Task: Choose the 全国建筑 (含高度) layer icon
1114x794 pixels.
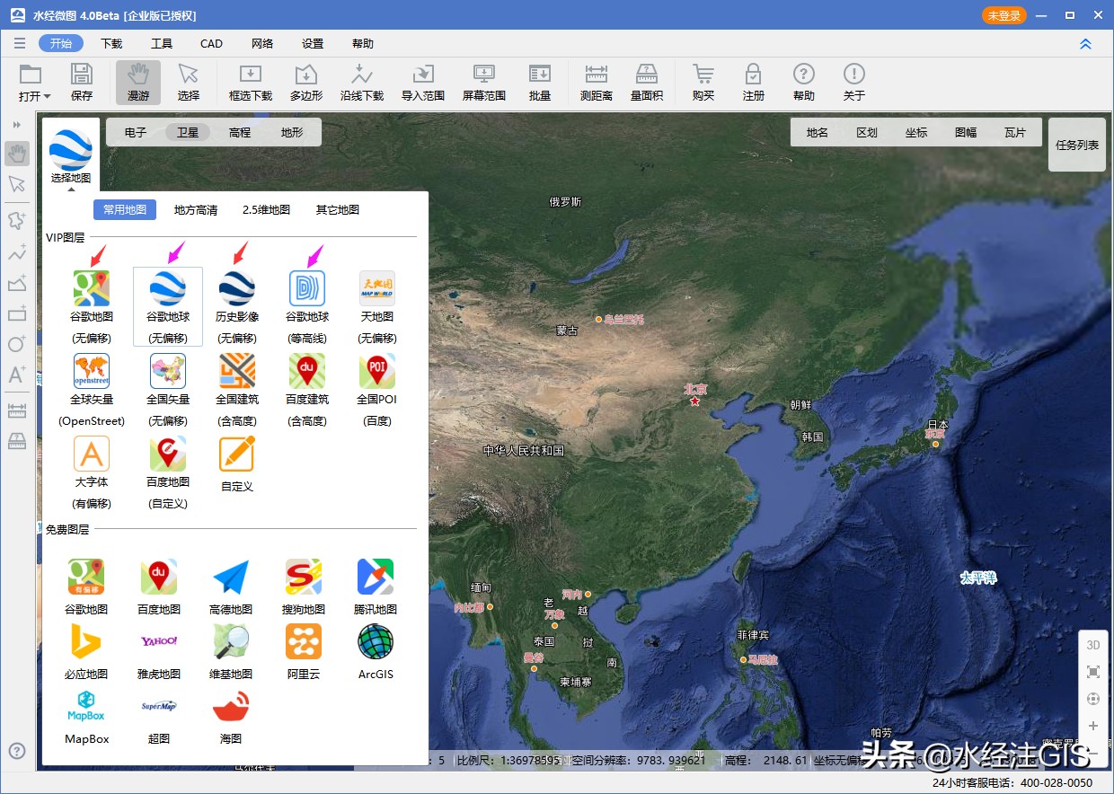Action: [237, 371]
